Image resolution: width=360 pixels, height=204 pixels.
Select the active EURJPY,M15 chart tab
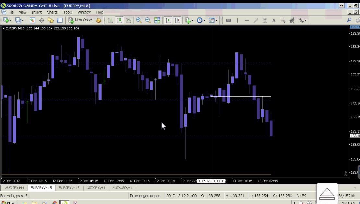tap(41, 188)
